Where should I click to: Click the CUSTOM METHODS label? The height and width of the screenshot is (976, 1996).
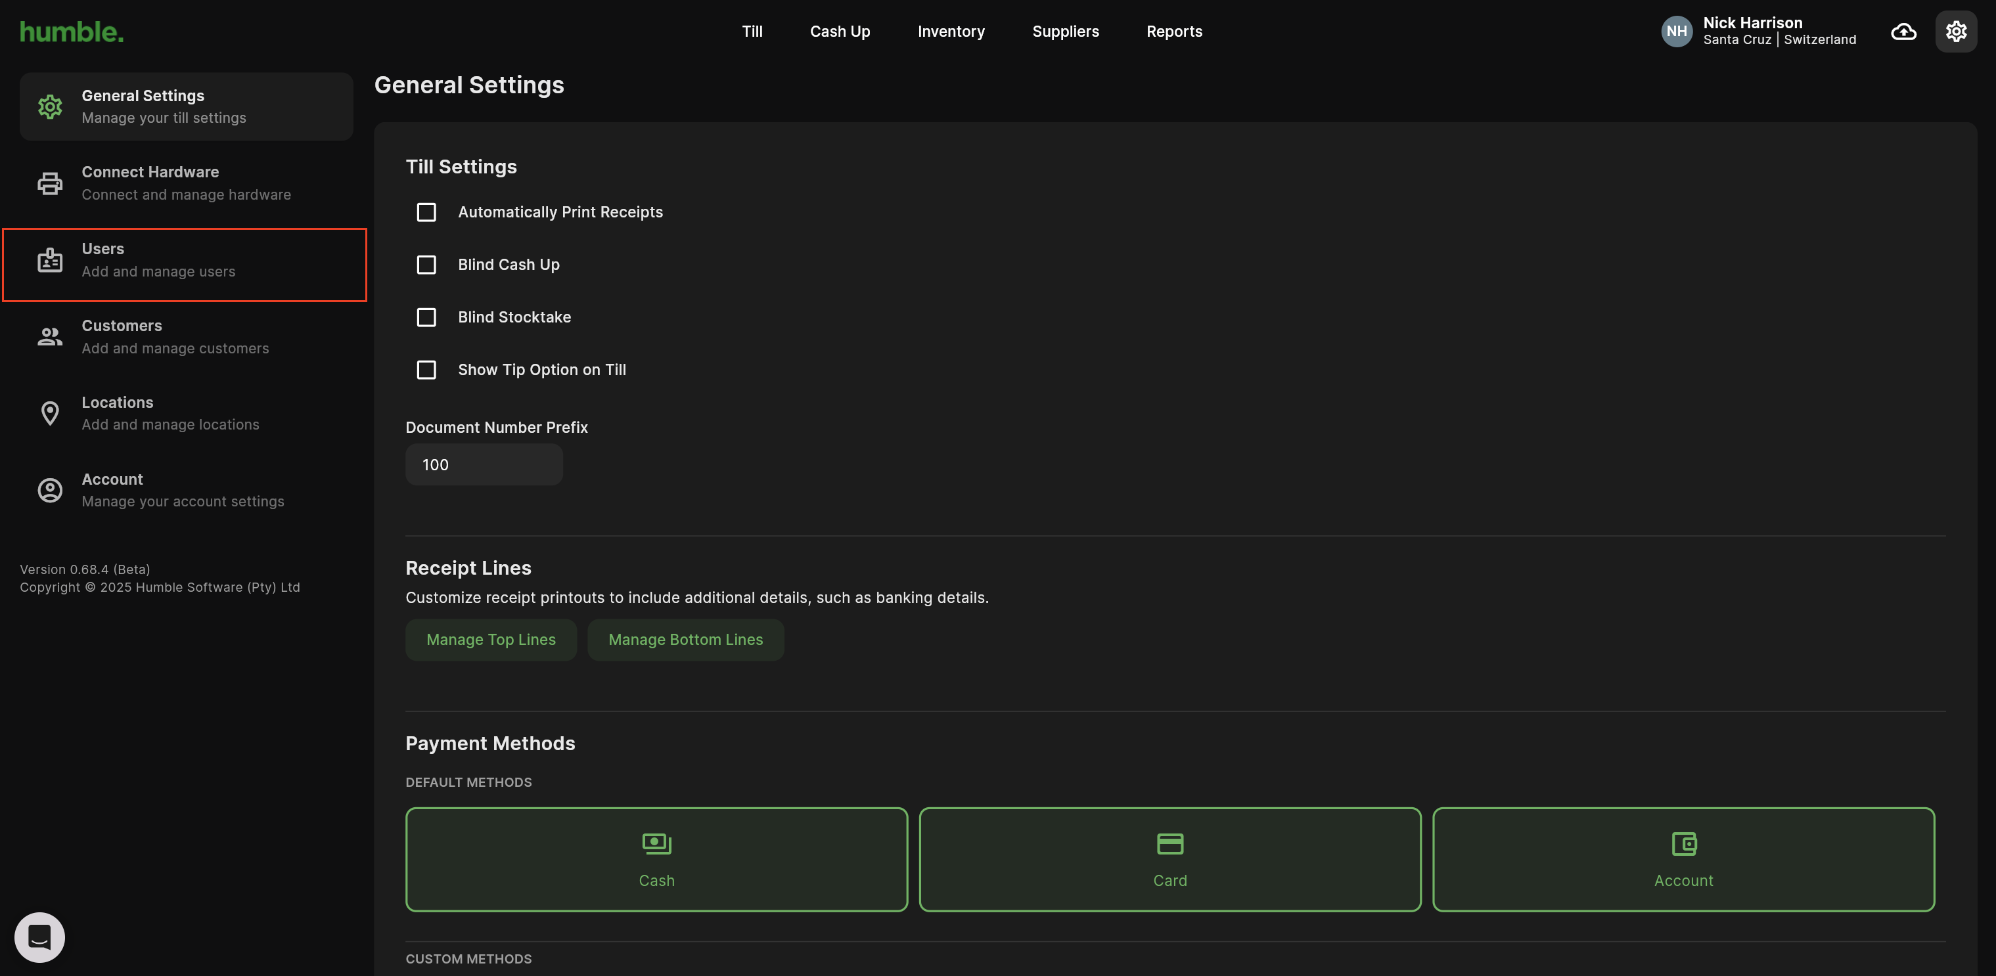(468, 959)
